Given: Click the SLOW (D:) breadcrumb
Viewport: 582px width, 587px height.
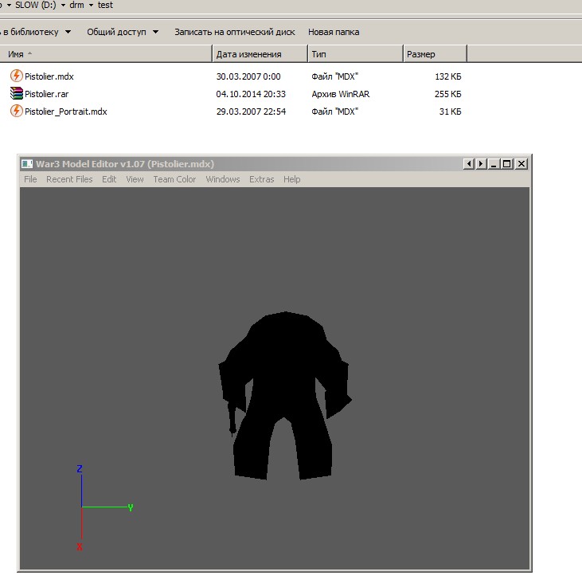Looking at the screenshot, I should point(36,6).
